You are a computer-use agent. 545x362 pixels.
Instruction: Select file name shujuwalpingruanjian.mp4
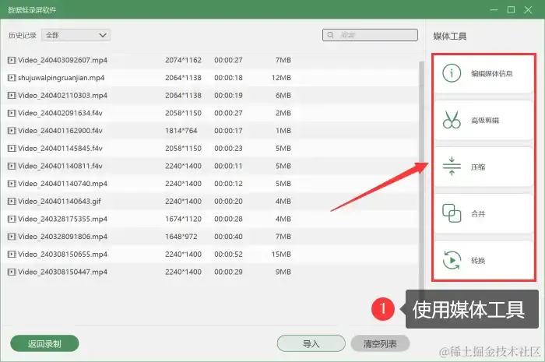click(62, 78)
